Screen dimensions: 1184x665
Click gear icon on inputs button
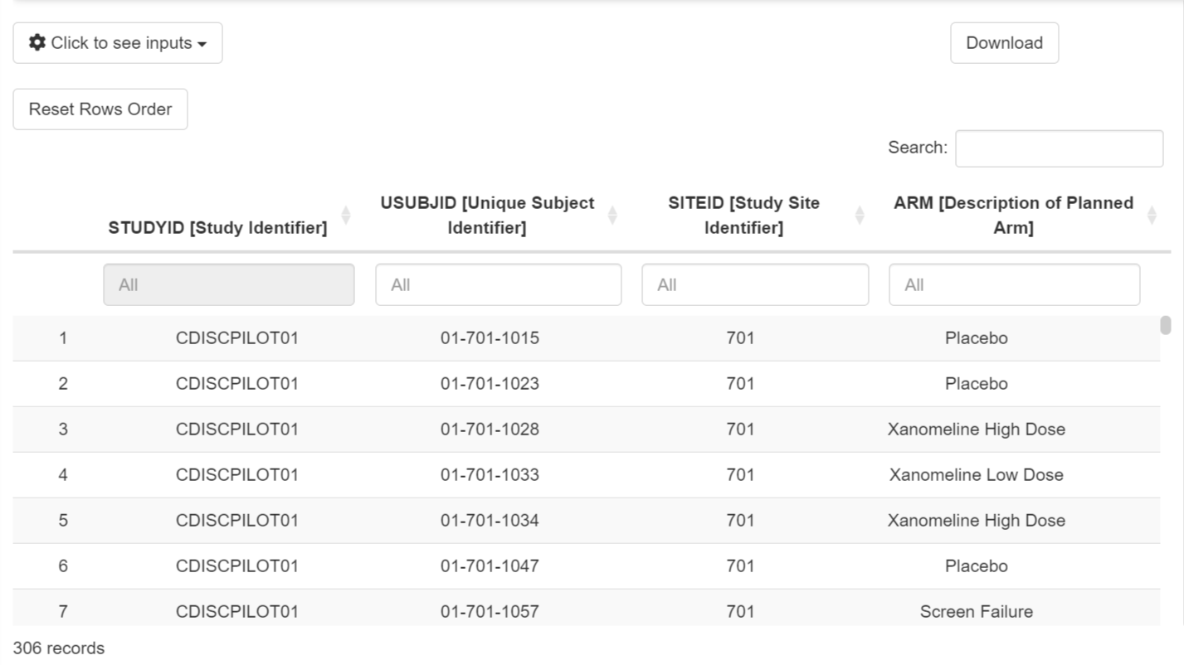click(37, 42)
